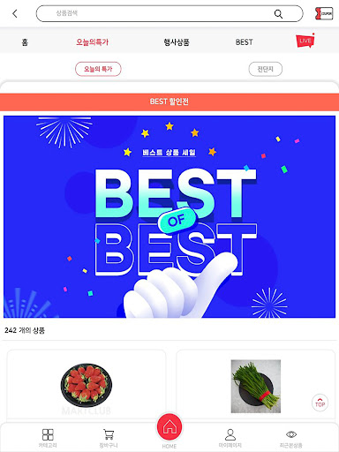This screenshot has height=452, width=339.
Task: Open the 카테고리 grid icon
Action: coord(48,434)
